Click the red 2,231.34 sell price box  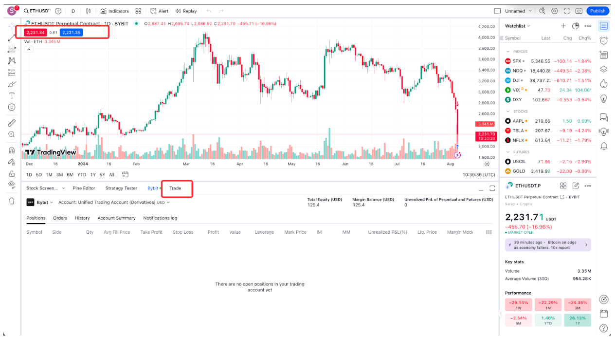pyautogui.click(x=36, y=33)
